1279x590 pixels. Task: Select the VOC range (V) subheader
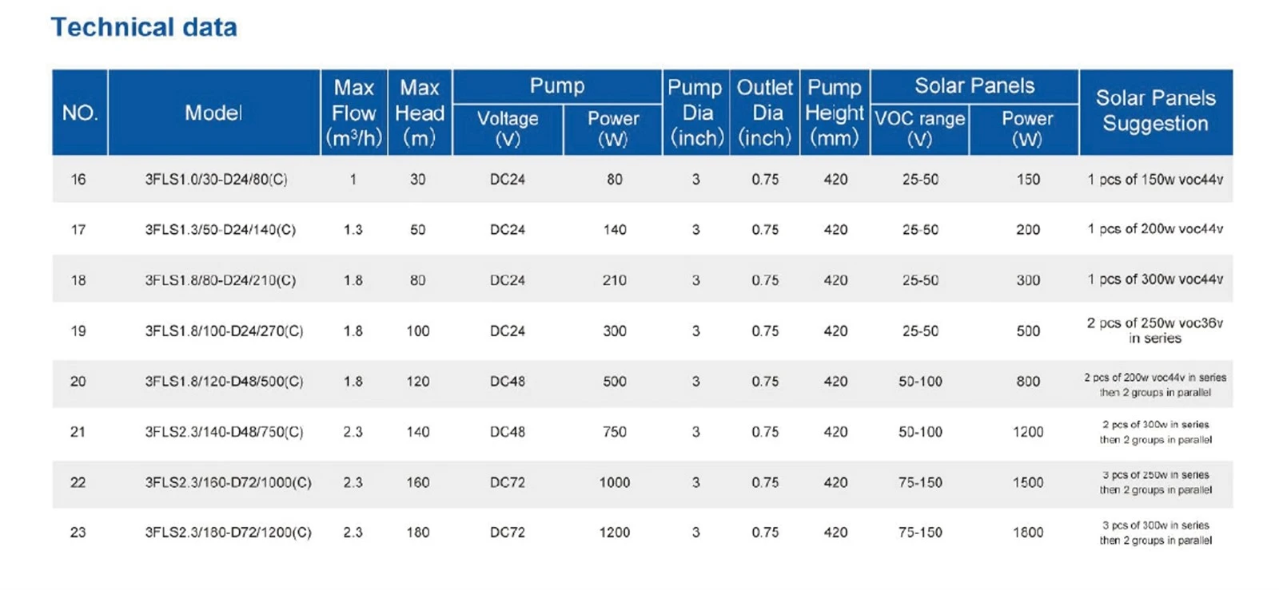[x=920, y=129]
